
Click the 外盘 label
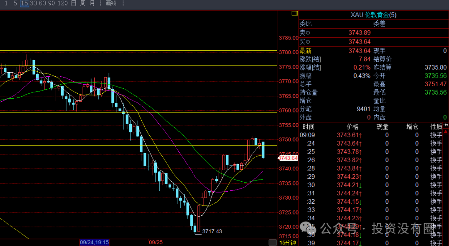coord(306,117)
